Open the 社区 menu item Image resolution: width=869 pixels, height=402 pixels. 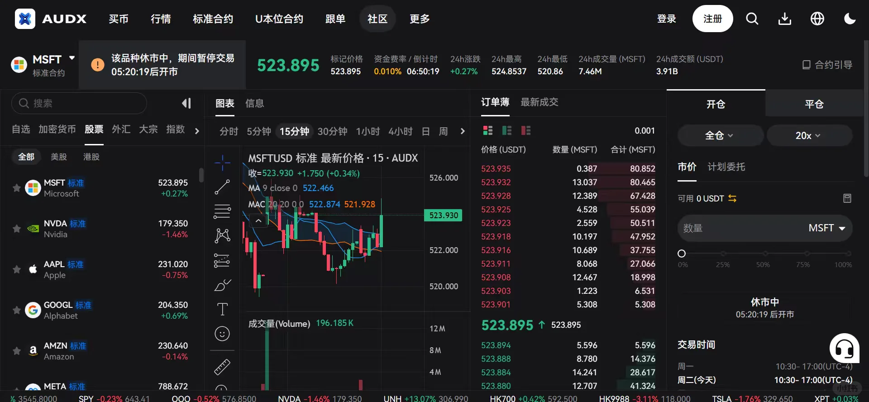[377, 19]
